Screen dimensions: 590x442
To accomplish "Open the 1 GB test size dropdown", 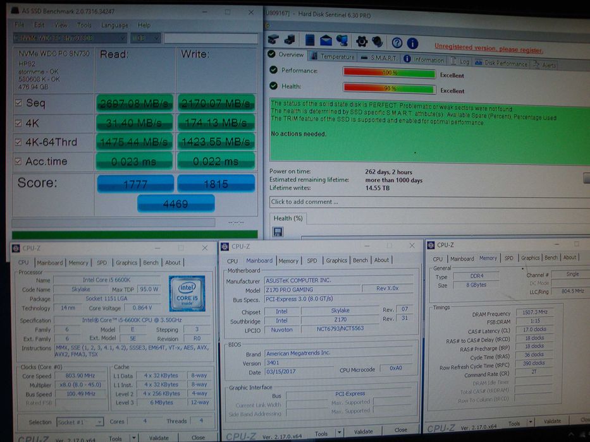I will tap(145, 38).
